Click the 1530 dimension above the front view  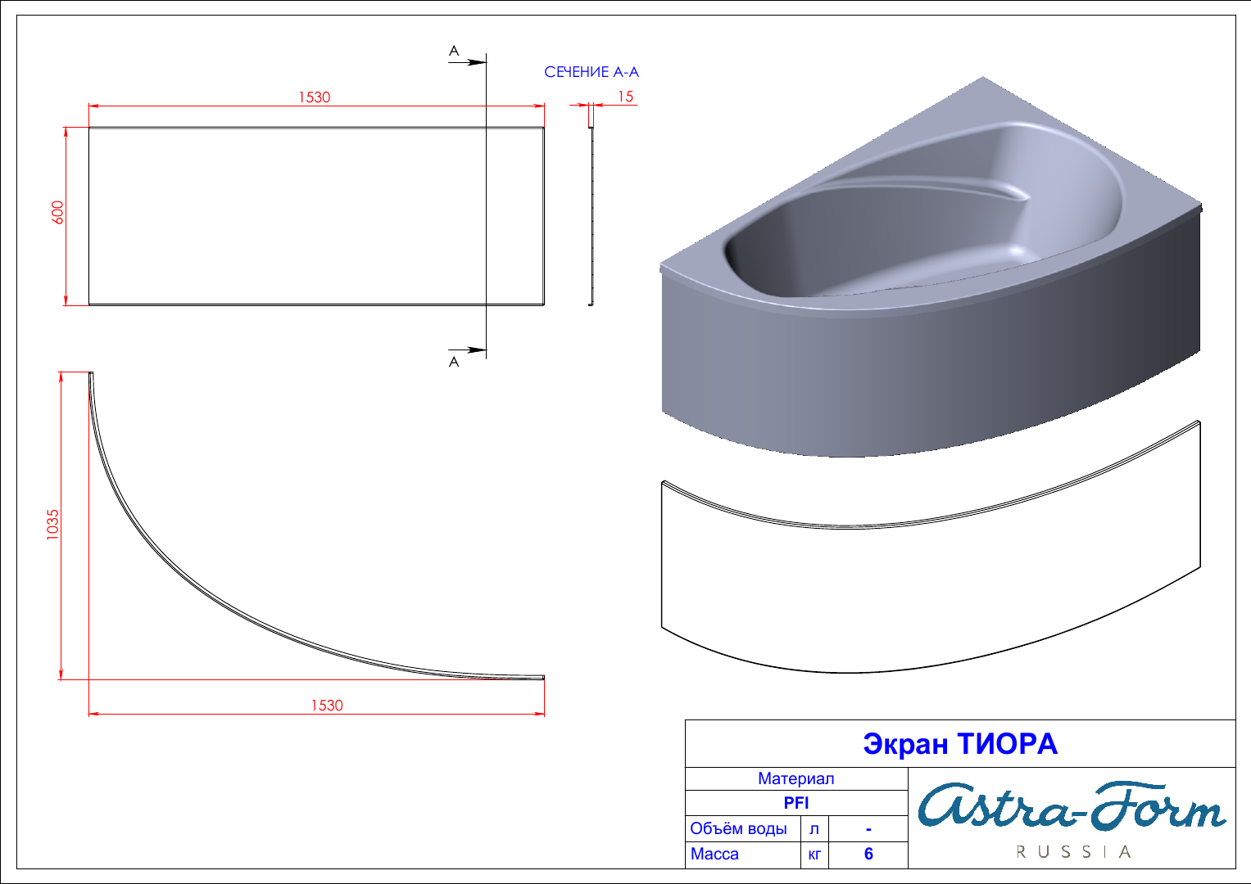pyautogui.click(x=314, y=97)
